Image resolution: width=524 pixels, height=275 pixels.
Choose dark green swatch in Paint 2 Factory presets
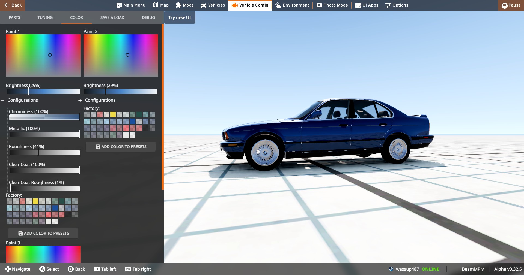coord(139,114)
